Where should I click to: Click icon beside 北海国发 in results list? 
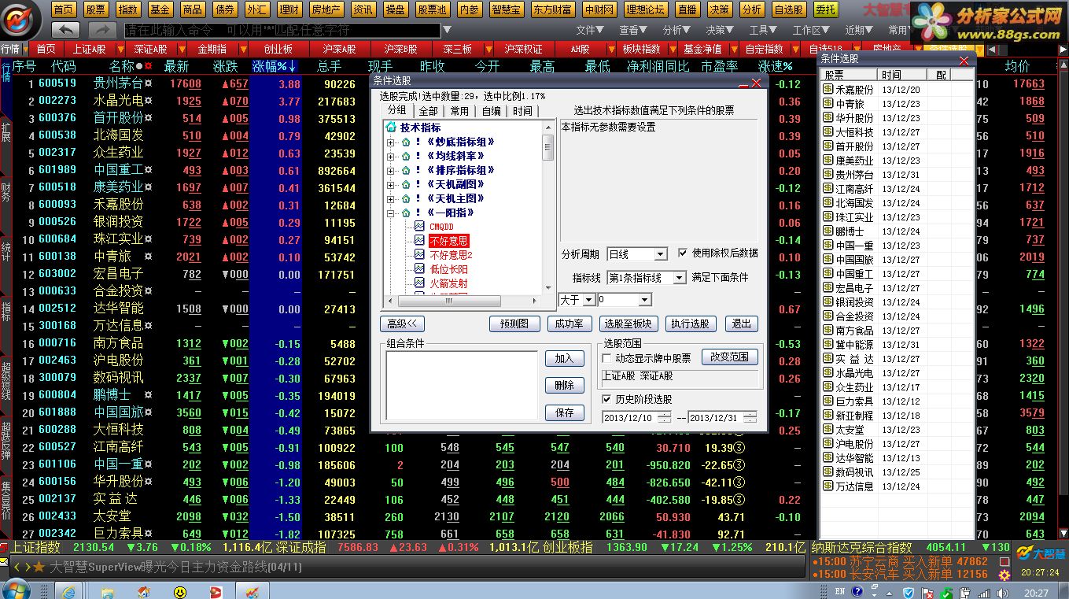(828, 203)
